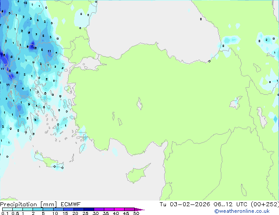Click the 15–20 mm legend swatch
Image resolution: width=279 pixels, height=215 pixels.
[x=68, y=209]
